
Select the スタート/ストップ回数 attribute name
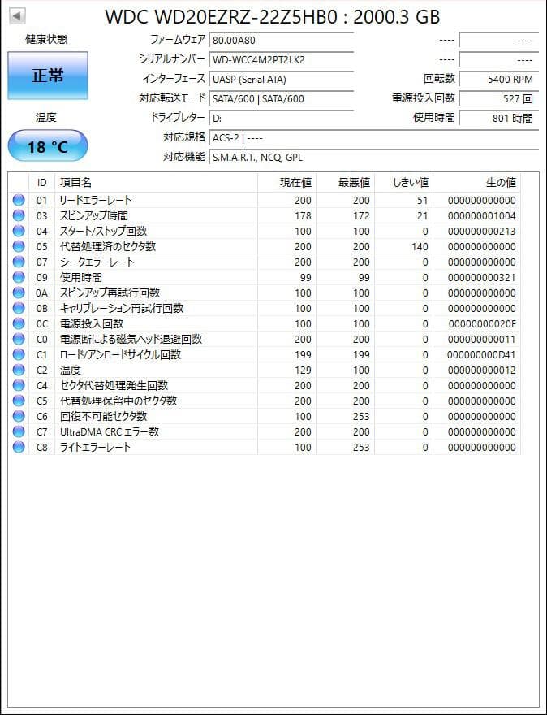(103, 231)
